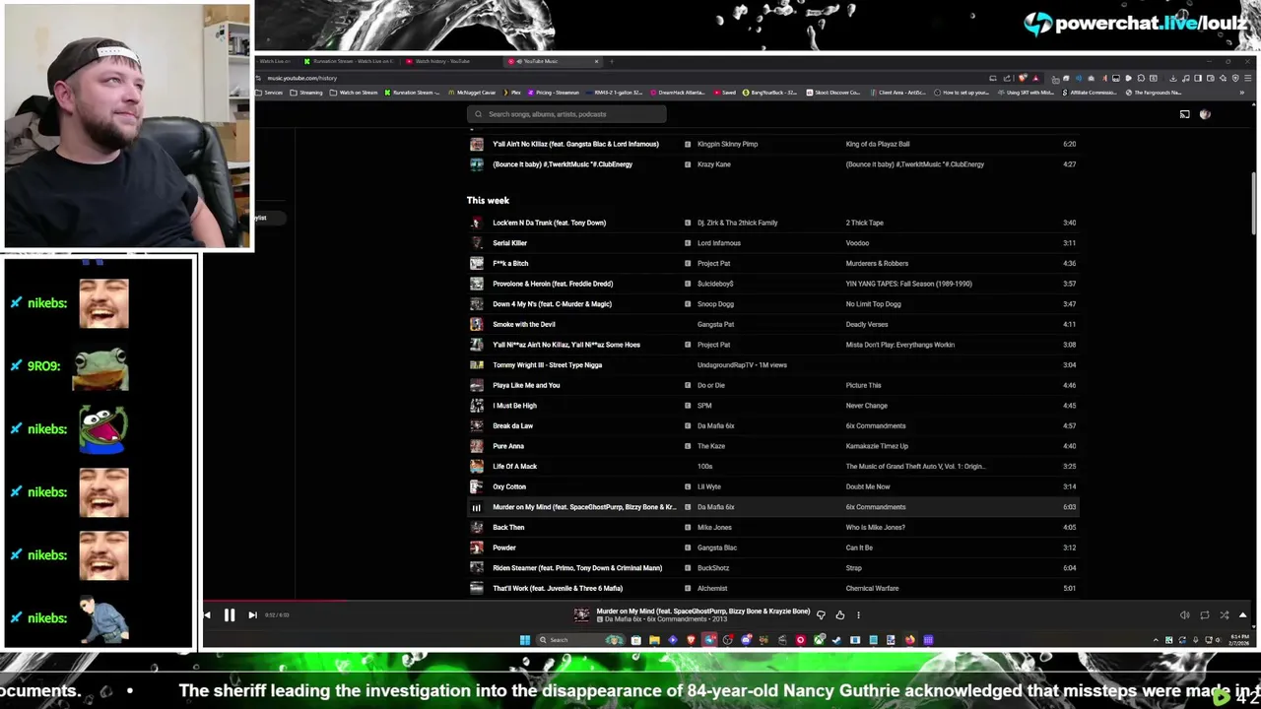Dislike Murder on My Mind in player bar
1261x709 pixels.
point(821,614)
